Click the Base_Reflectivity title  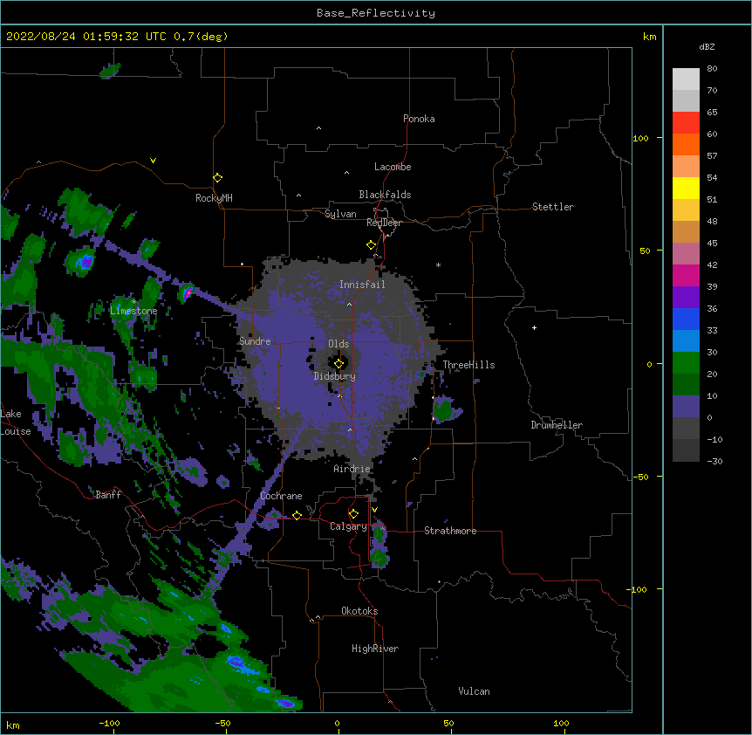[376, 13]
